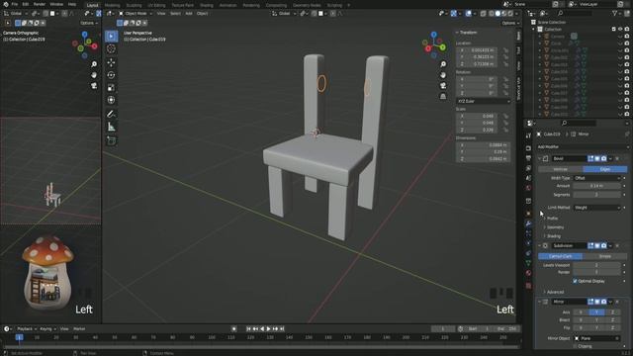Click the pan hand icon in left camera viewport

tap(94, 75)
